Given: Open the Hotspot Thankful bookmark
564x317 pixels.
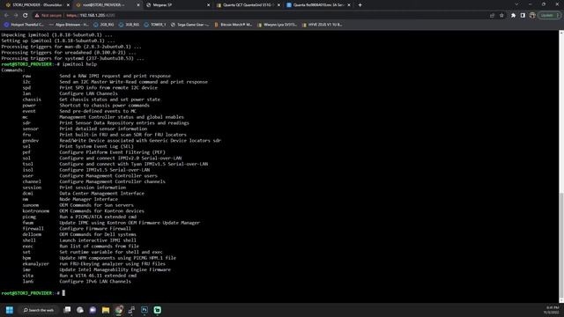Looking at the screenshot, I should click(24, 25).
